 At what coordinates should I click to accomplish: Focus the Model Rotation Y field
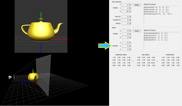[125, 46]
